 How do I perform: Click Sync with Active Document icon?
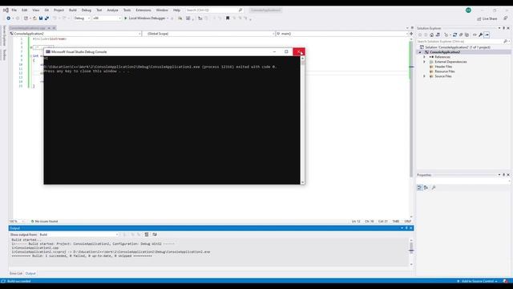tap(454, 35)
